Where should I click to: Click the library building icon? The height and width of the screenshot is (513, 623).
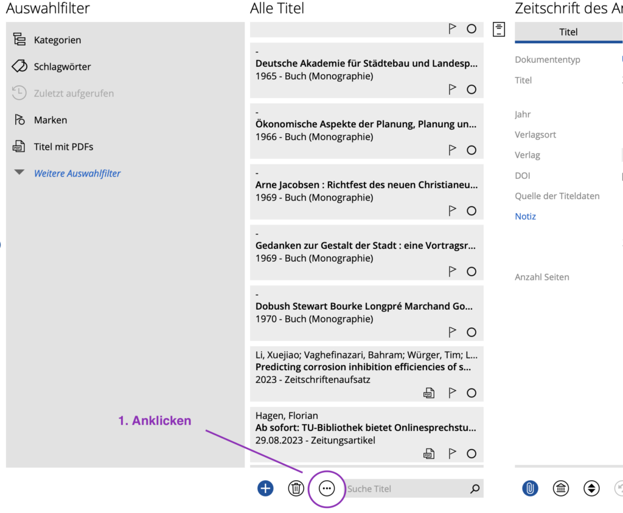[x=560, y=489]
